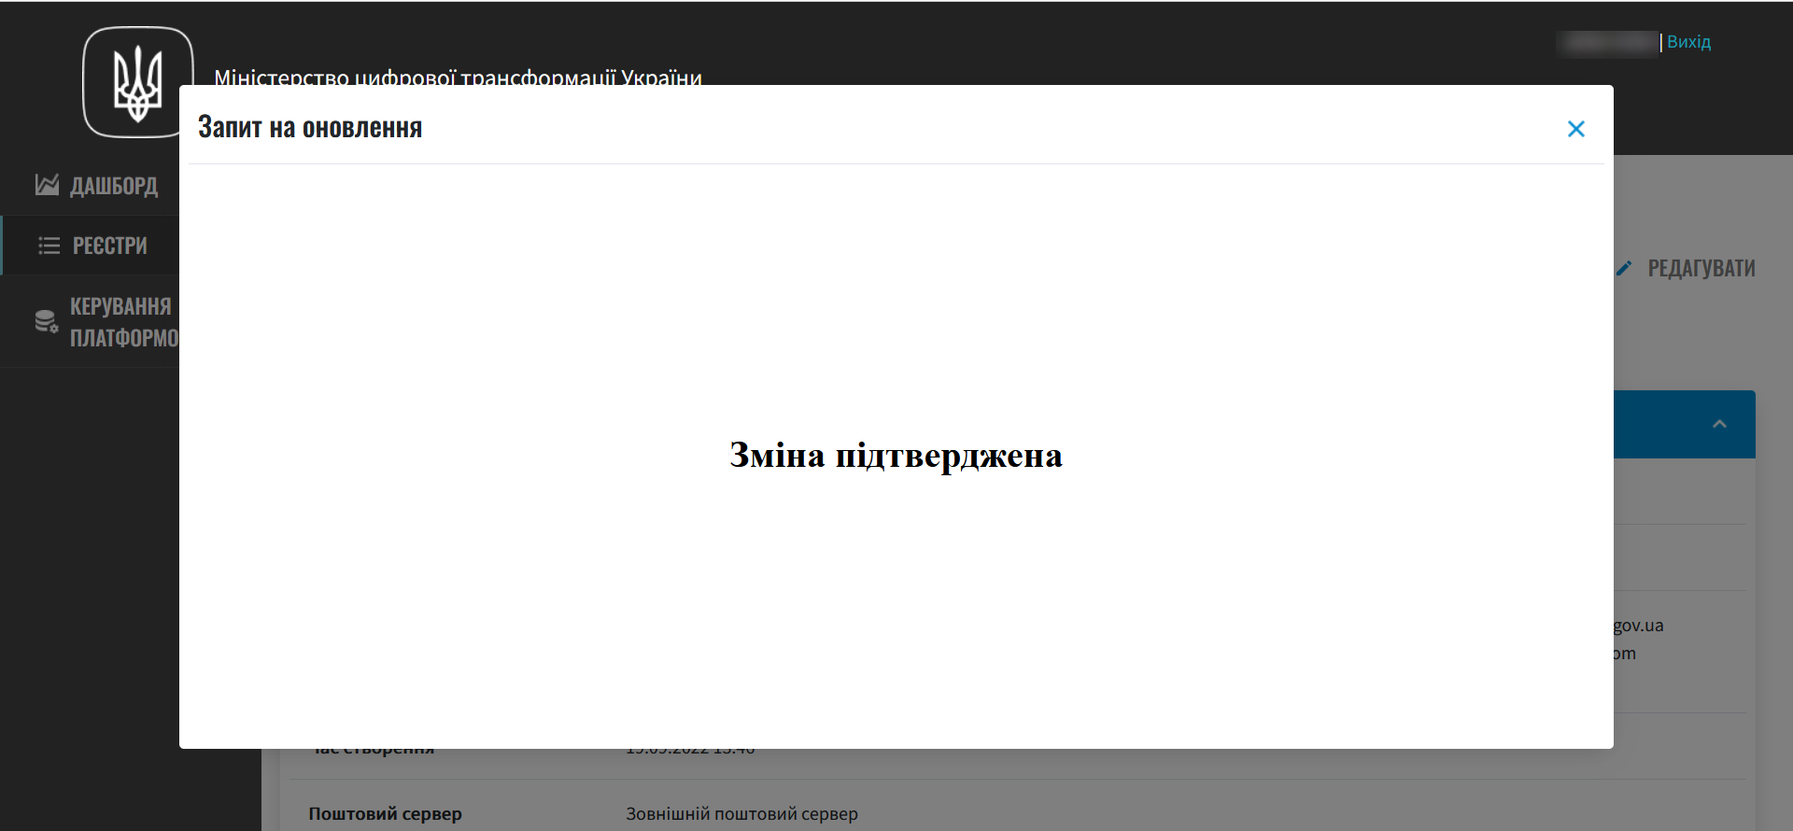
Task: Click the "Зміна підтверджена" message
Action: coord(896,456)
